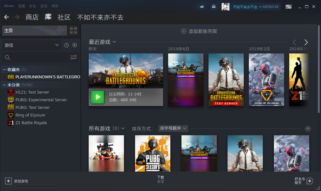Click the user avatar picture
321x191 pixels.
(225, 7)
